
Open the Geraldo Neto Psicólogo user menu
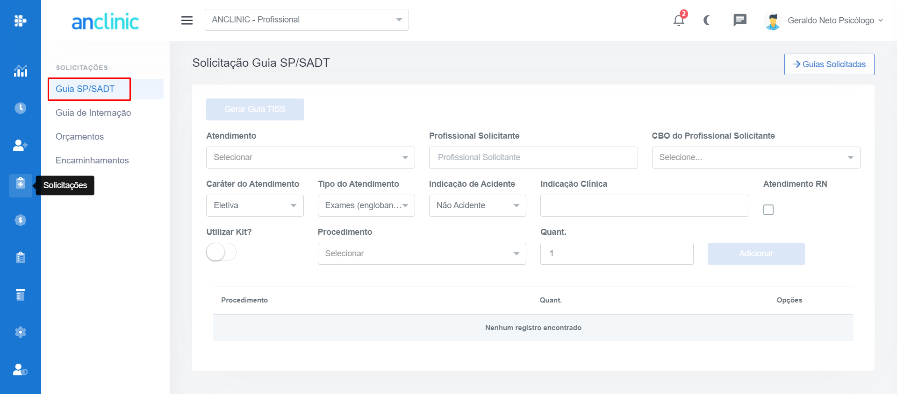pyautogui.click(x=835, y=21)
